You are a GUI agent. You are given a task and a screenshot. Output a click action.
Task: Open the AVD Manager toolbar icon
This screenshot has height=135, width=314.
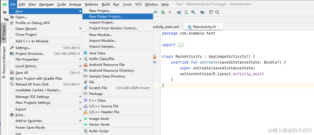186,12
